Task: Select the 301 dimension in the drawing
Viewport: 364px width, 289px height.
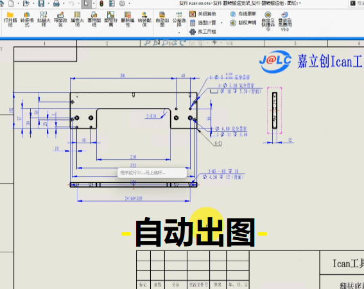Action: click(x=123, y=76)
